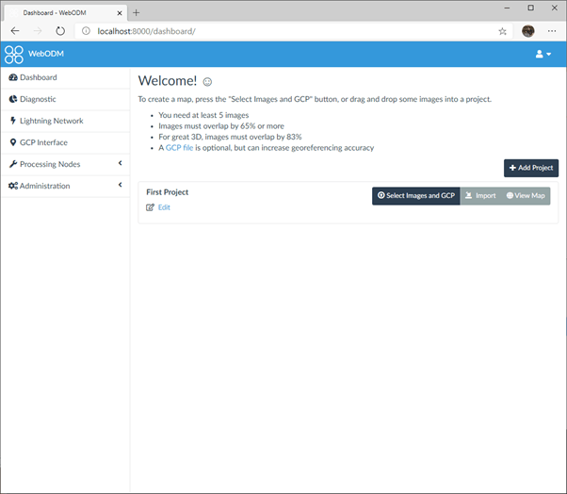The height and width of the screenshot is (494, 567).
Task: Open the user account dropdown menu
Action: point(543,54)
